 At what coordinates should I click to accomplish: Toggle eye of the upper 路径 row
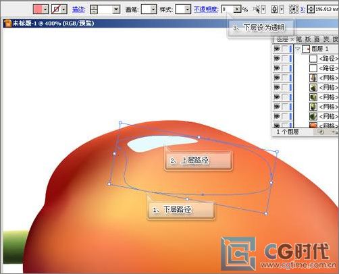point(277,59)
